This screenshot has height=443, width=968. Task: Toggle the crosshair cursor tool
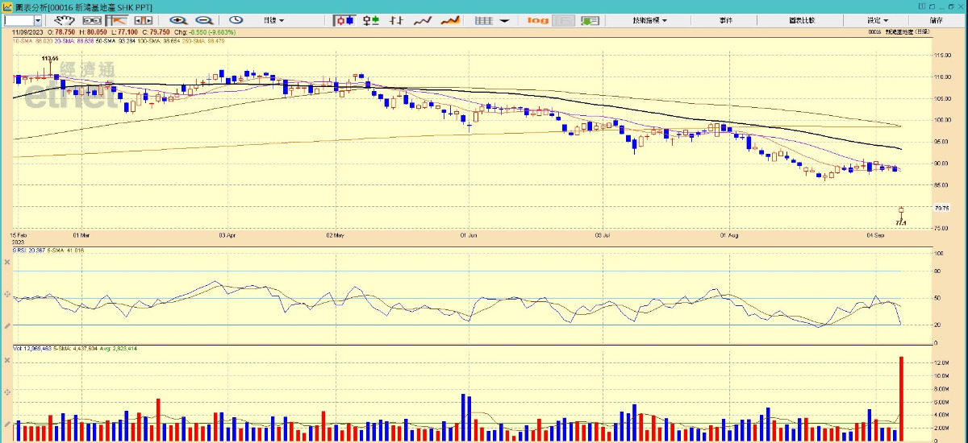click(117, 20)
